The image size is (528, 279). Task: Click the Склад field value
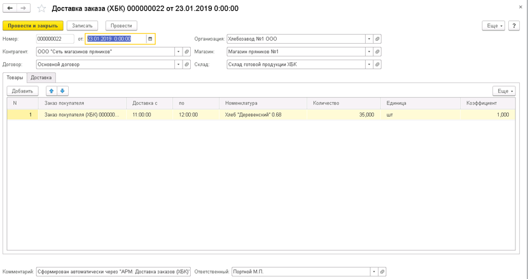tap(296, 65)
